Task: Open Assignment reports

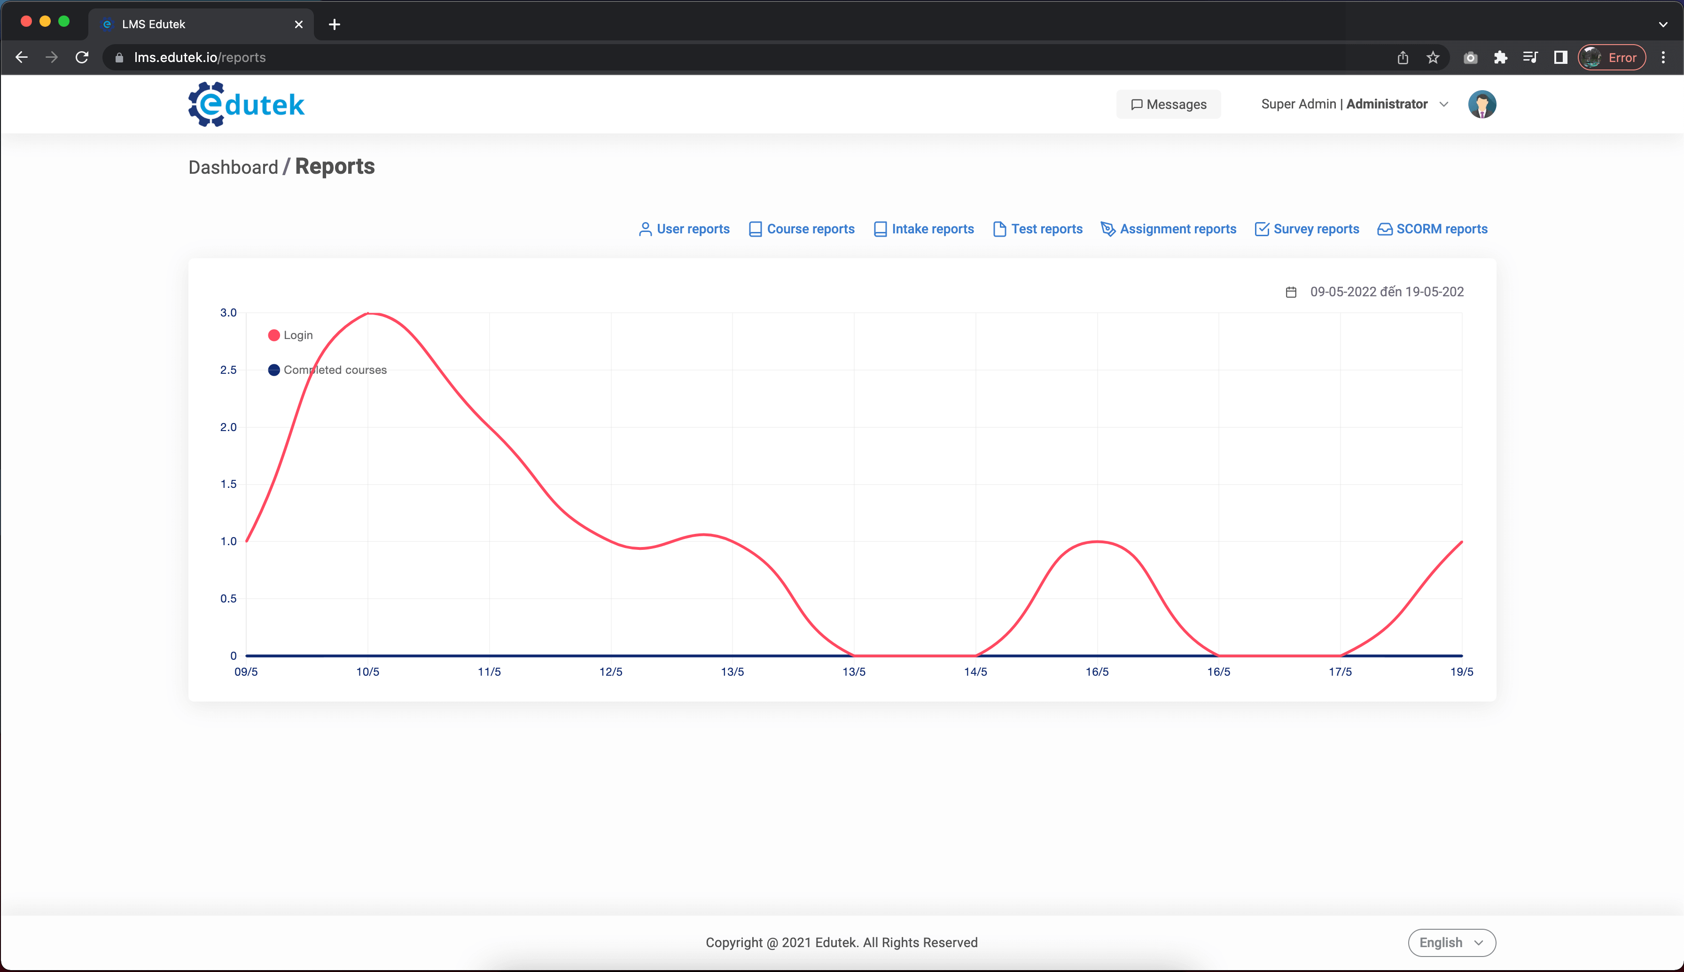Action: [1168, 229]
